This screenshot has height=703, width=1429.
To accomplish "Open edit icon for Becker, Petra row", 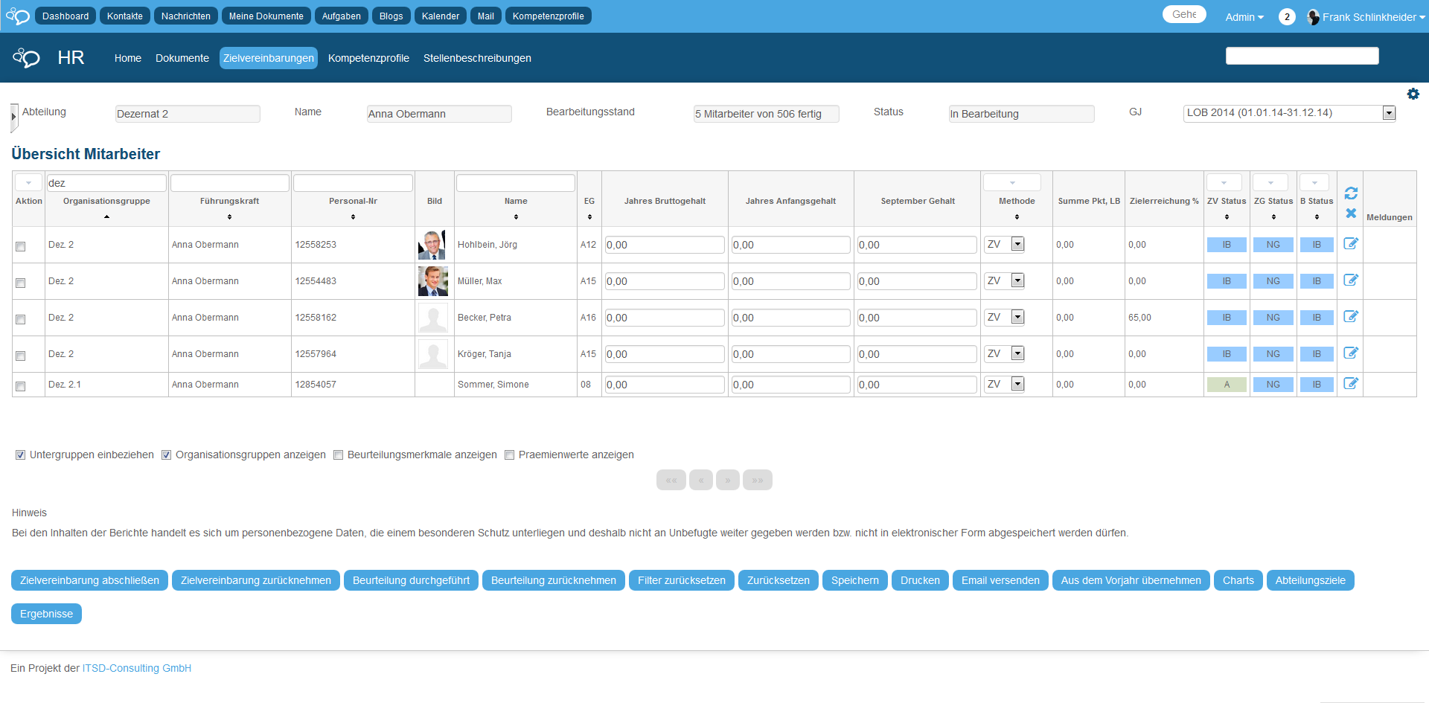I will click(1351, 317).
